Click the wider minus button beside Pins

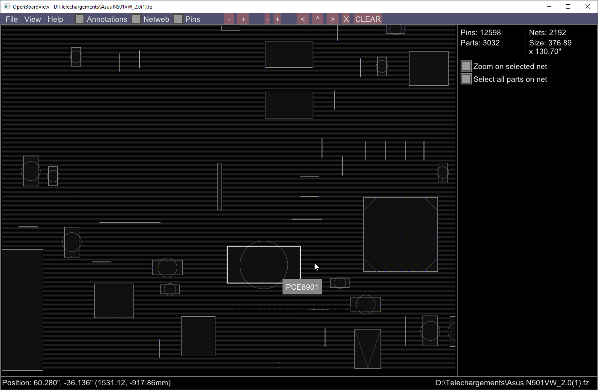tap(229, 19)
